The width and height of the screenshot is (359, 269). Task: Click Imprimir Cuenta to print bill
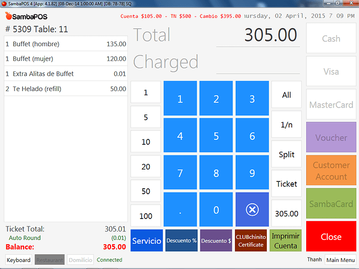[286, 240]
